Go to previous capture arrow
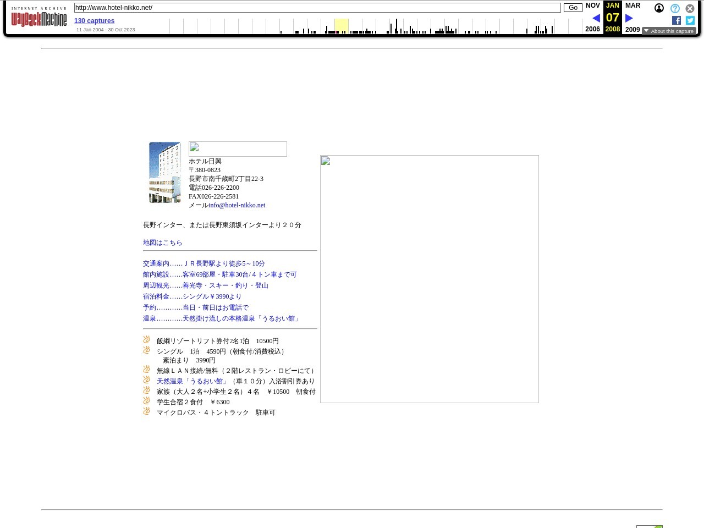This screenshot has height=528, width=704. pyautogui.click(x=596, y=18)
